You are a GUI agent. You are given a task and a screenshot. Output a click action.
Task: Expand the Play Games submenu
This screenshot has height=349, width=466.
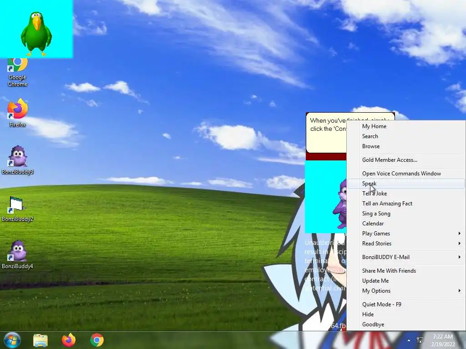405,234
